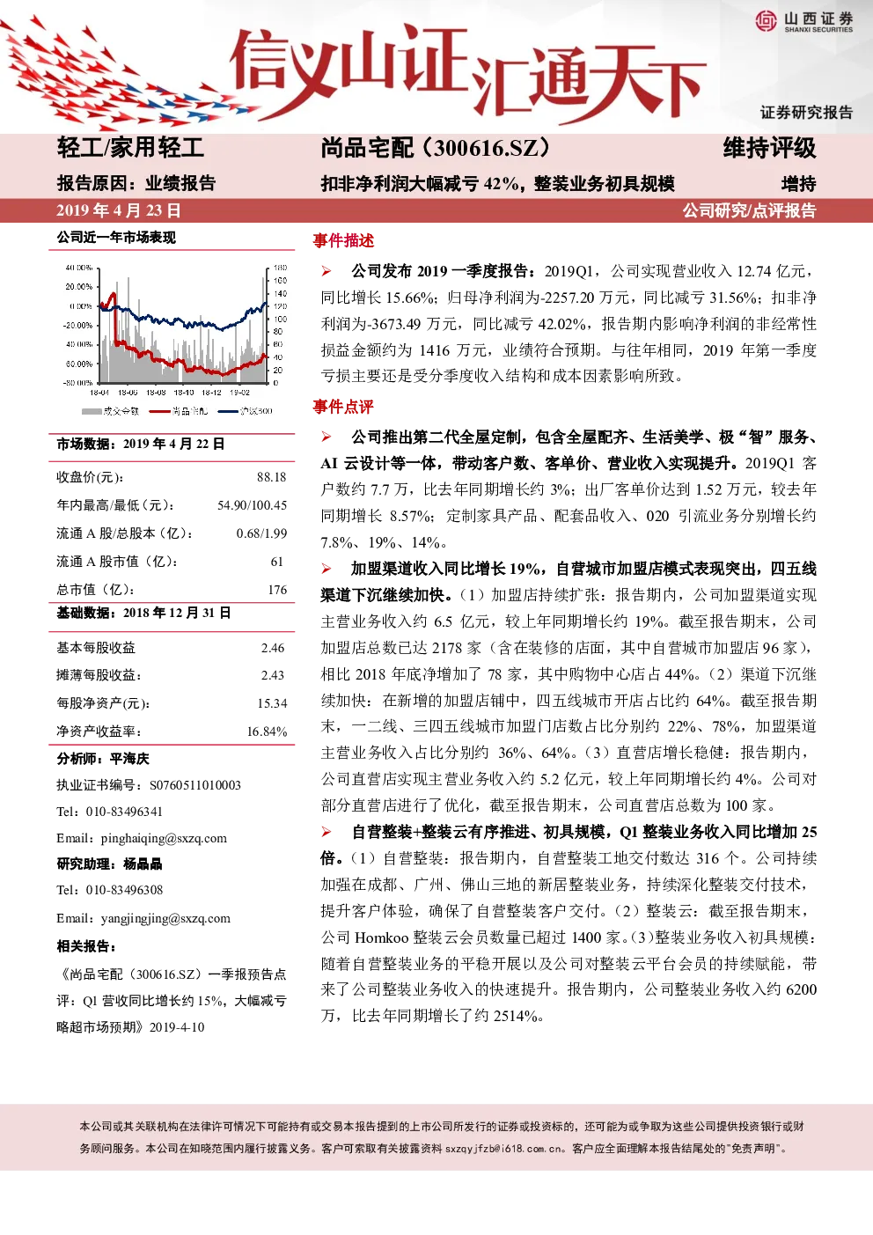873x1235 pixels.
Task: Click the red arrow bullet before 公司推出第二代全屋定制
Action: point(326,437)
